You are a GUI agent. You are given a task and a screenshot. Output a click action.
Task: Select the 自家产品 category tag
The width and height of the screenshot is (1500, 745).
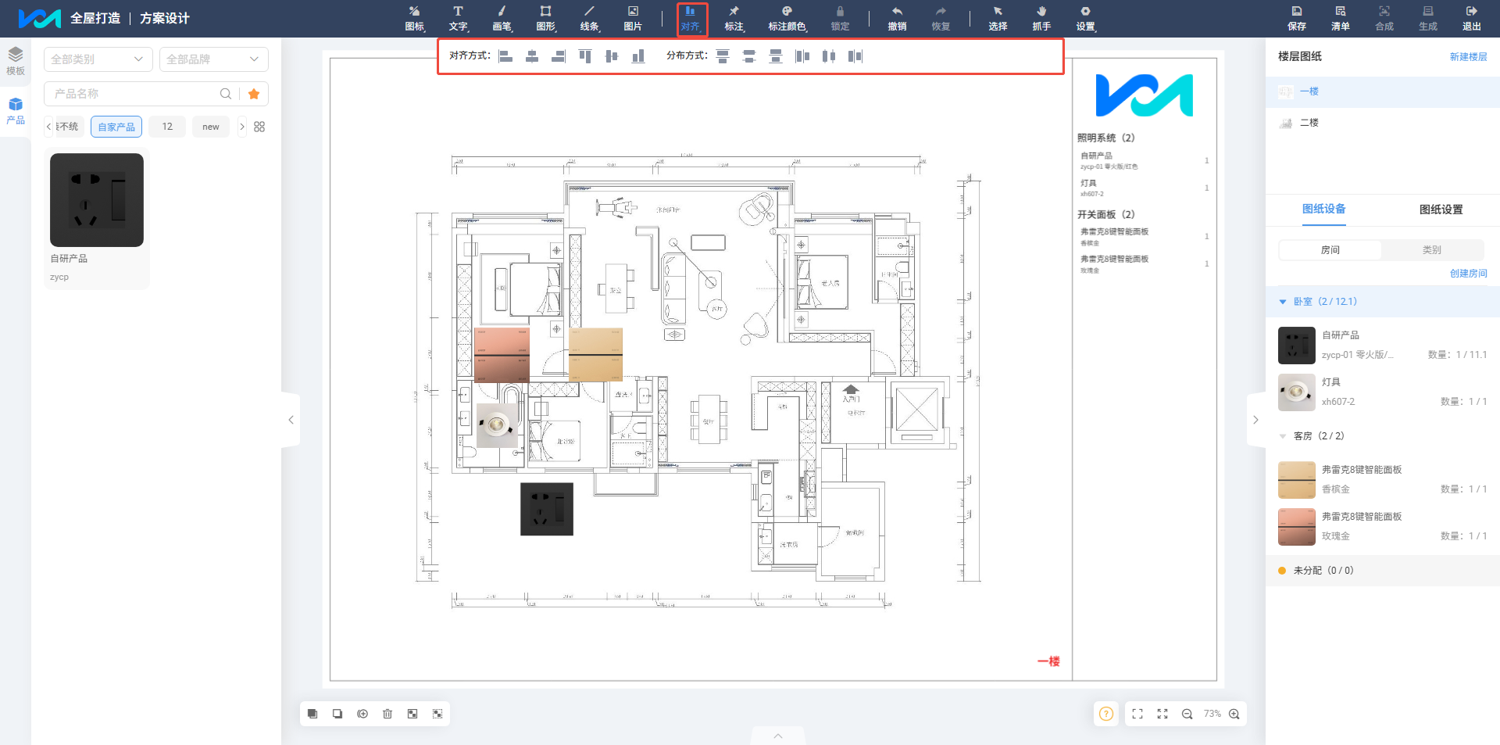[x=116, y=127]
